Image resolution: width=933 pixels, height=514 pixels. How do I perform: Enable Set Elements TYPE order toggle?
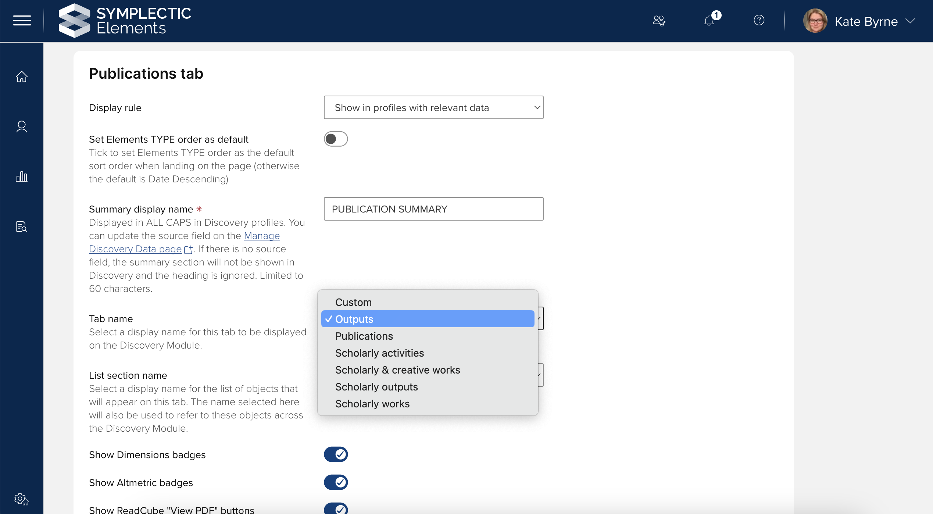tap(336, 139)
